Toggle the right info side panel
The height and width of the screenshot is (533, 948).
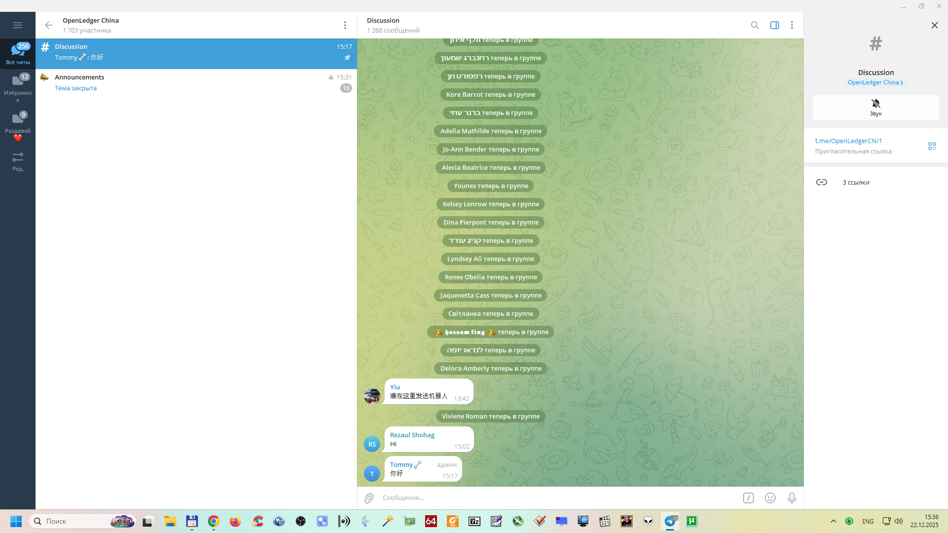[x=774, y=25]
